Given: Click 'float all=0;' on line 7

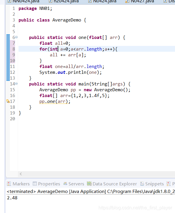Looking at the screenshot, I should pos(55,43).
